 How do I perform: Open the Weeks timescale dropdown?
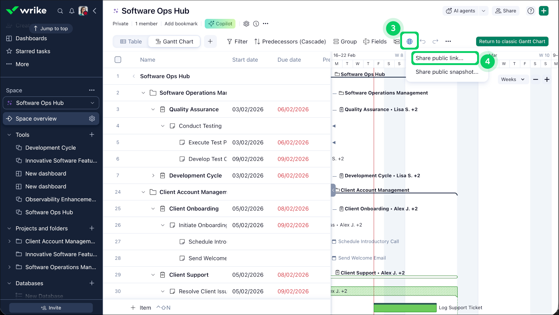pyautogui.click(x=512, y=80)
